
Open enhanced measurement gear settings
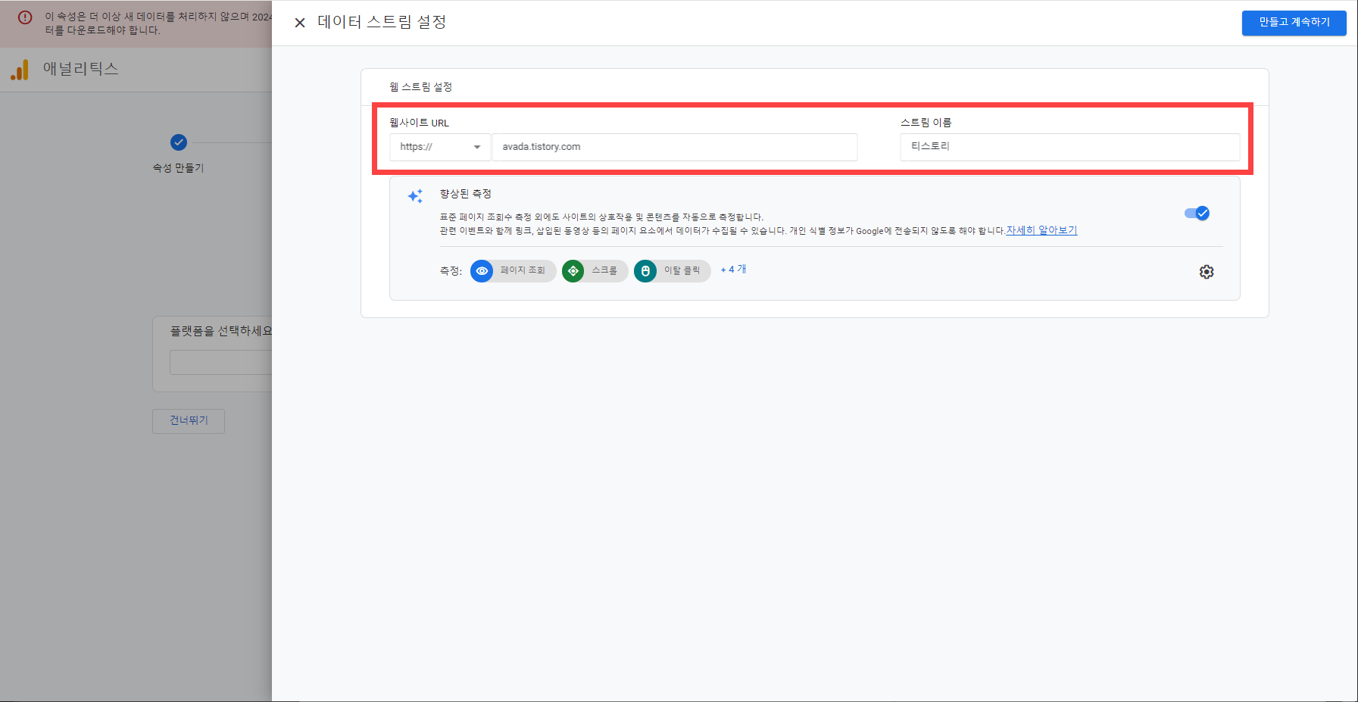1207,272
